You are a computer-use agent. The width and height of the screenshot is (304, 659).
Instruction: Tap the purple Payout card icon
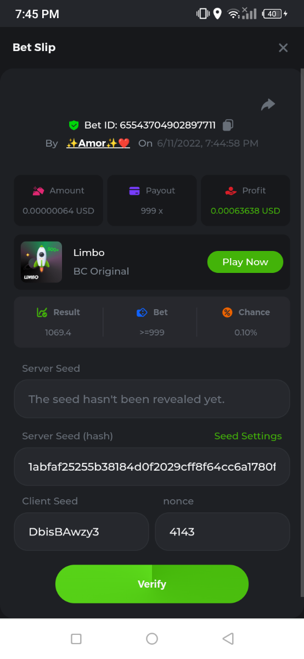tap(134, 191)
